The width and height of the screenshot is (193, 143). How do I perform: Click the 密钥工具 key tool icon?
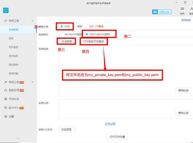6,21
